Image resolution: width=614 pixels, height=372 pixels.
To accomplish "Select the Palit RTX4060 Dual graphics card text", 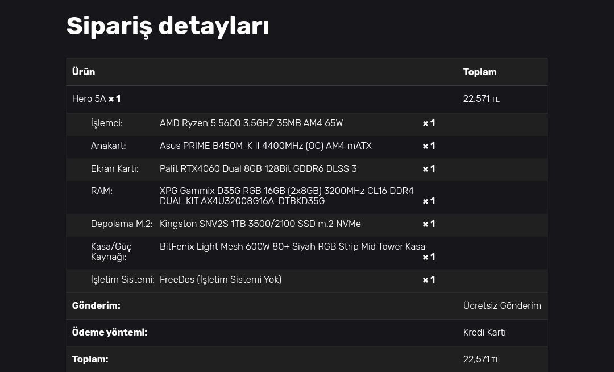I will [x=258, y=169].
